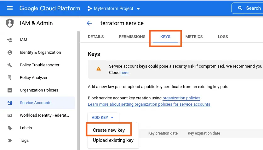This screenshot has width=263, height=150.
Task: Open Organization Policies in sidebar
Action: click(39, 90)
